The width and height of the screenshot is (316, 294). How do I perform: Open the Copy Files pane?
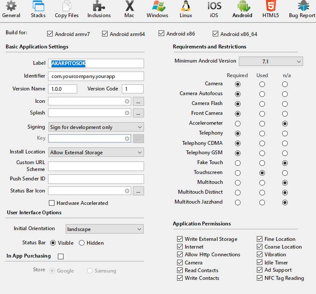tap(67, 10)
